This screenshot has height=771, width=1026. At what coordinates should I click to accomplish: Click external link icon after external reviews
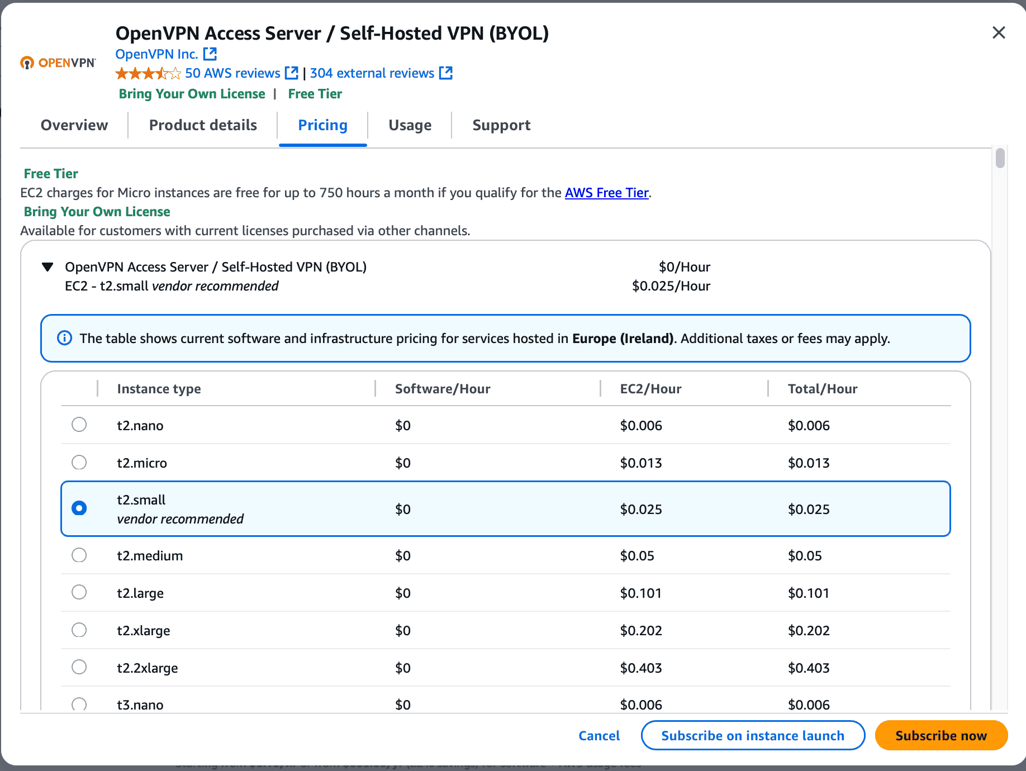pyautogui.click(x=445, y=73)
